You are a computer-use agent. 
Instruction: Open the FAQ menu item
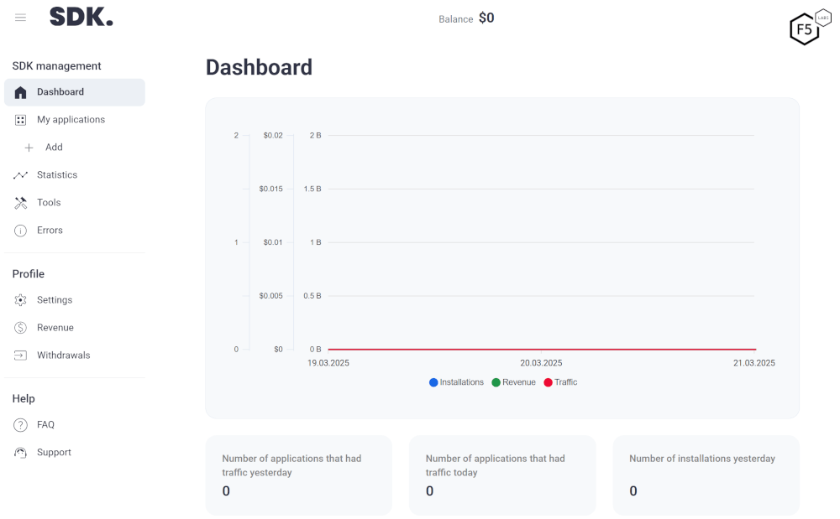point(45,425)
